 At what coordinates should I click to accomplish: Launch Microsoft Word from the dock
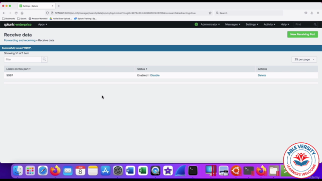(x=130, y=171)
